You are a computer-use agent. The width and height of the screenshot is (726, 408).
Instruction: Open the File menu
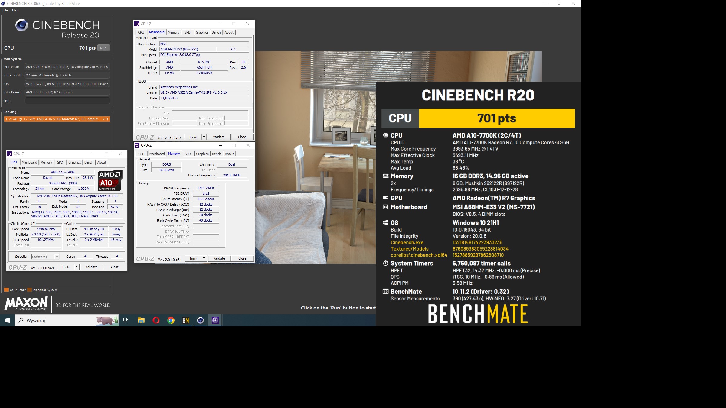[x=5, y=10]
